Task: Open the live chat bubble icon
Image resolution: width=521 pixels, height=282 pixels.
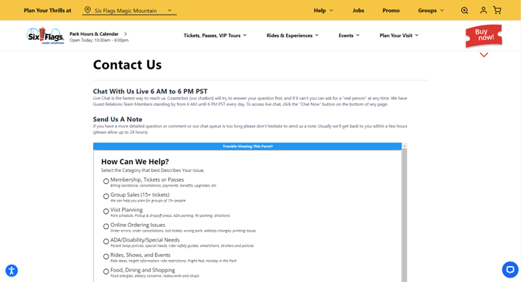Action: click(x=510, y=269)
